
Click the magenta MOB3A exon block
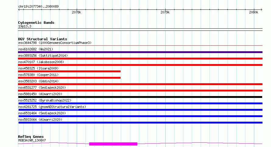113,144
